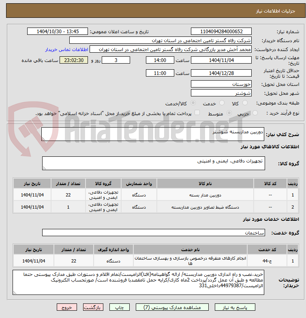
Task: Click the price validity date 1404/12/28
Action: point(221,73)
